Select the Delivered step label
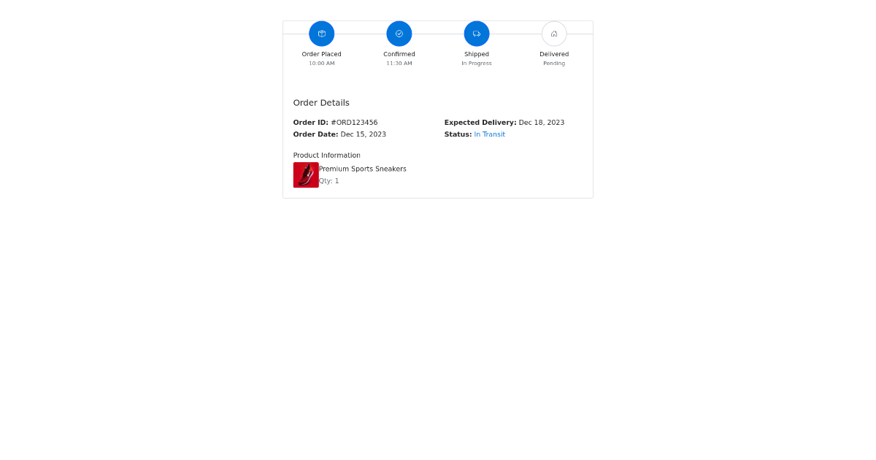 coord(554,54)
